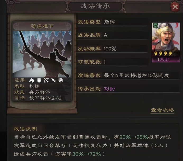Select the 战法类型 指挥 row

tap(112, 22)
